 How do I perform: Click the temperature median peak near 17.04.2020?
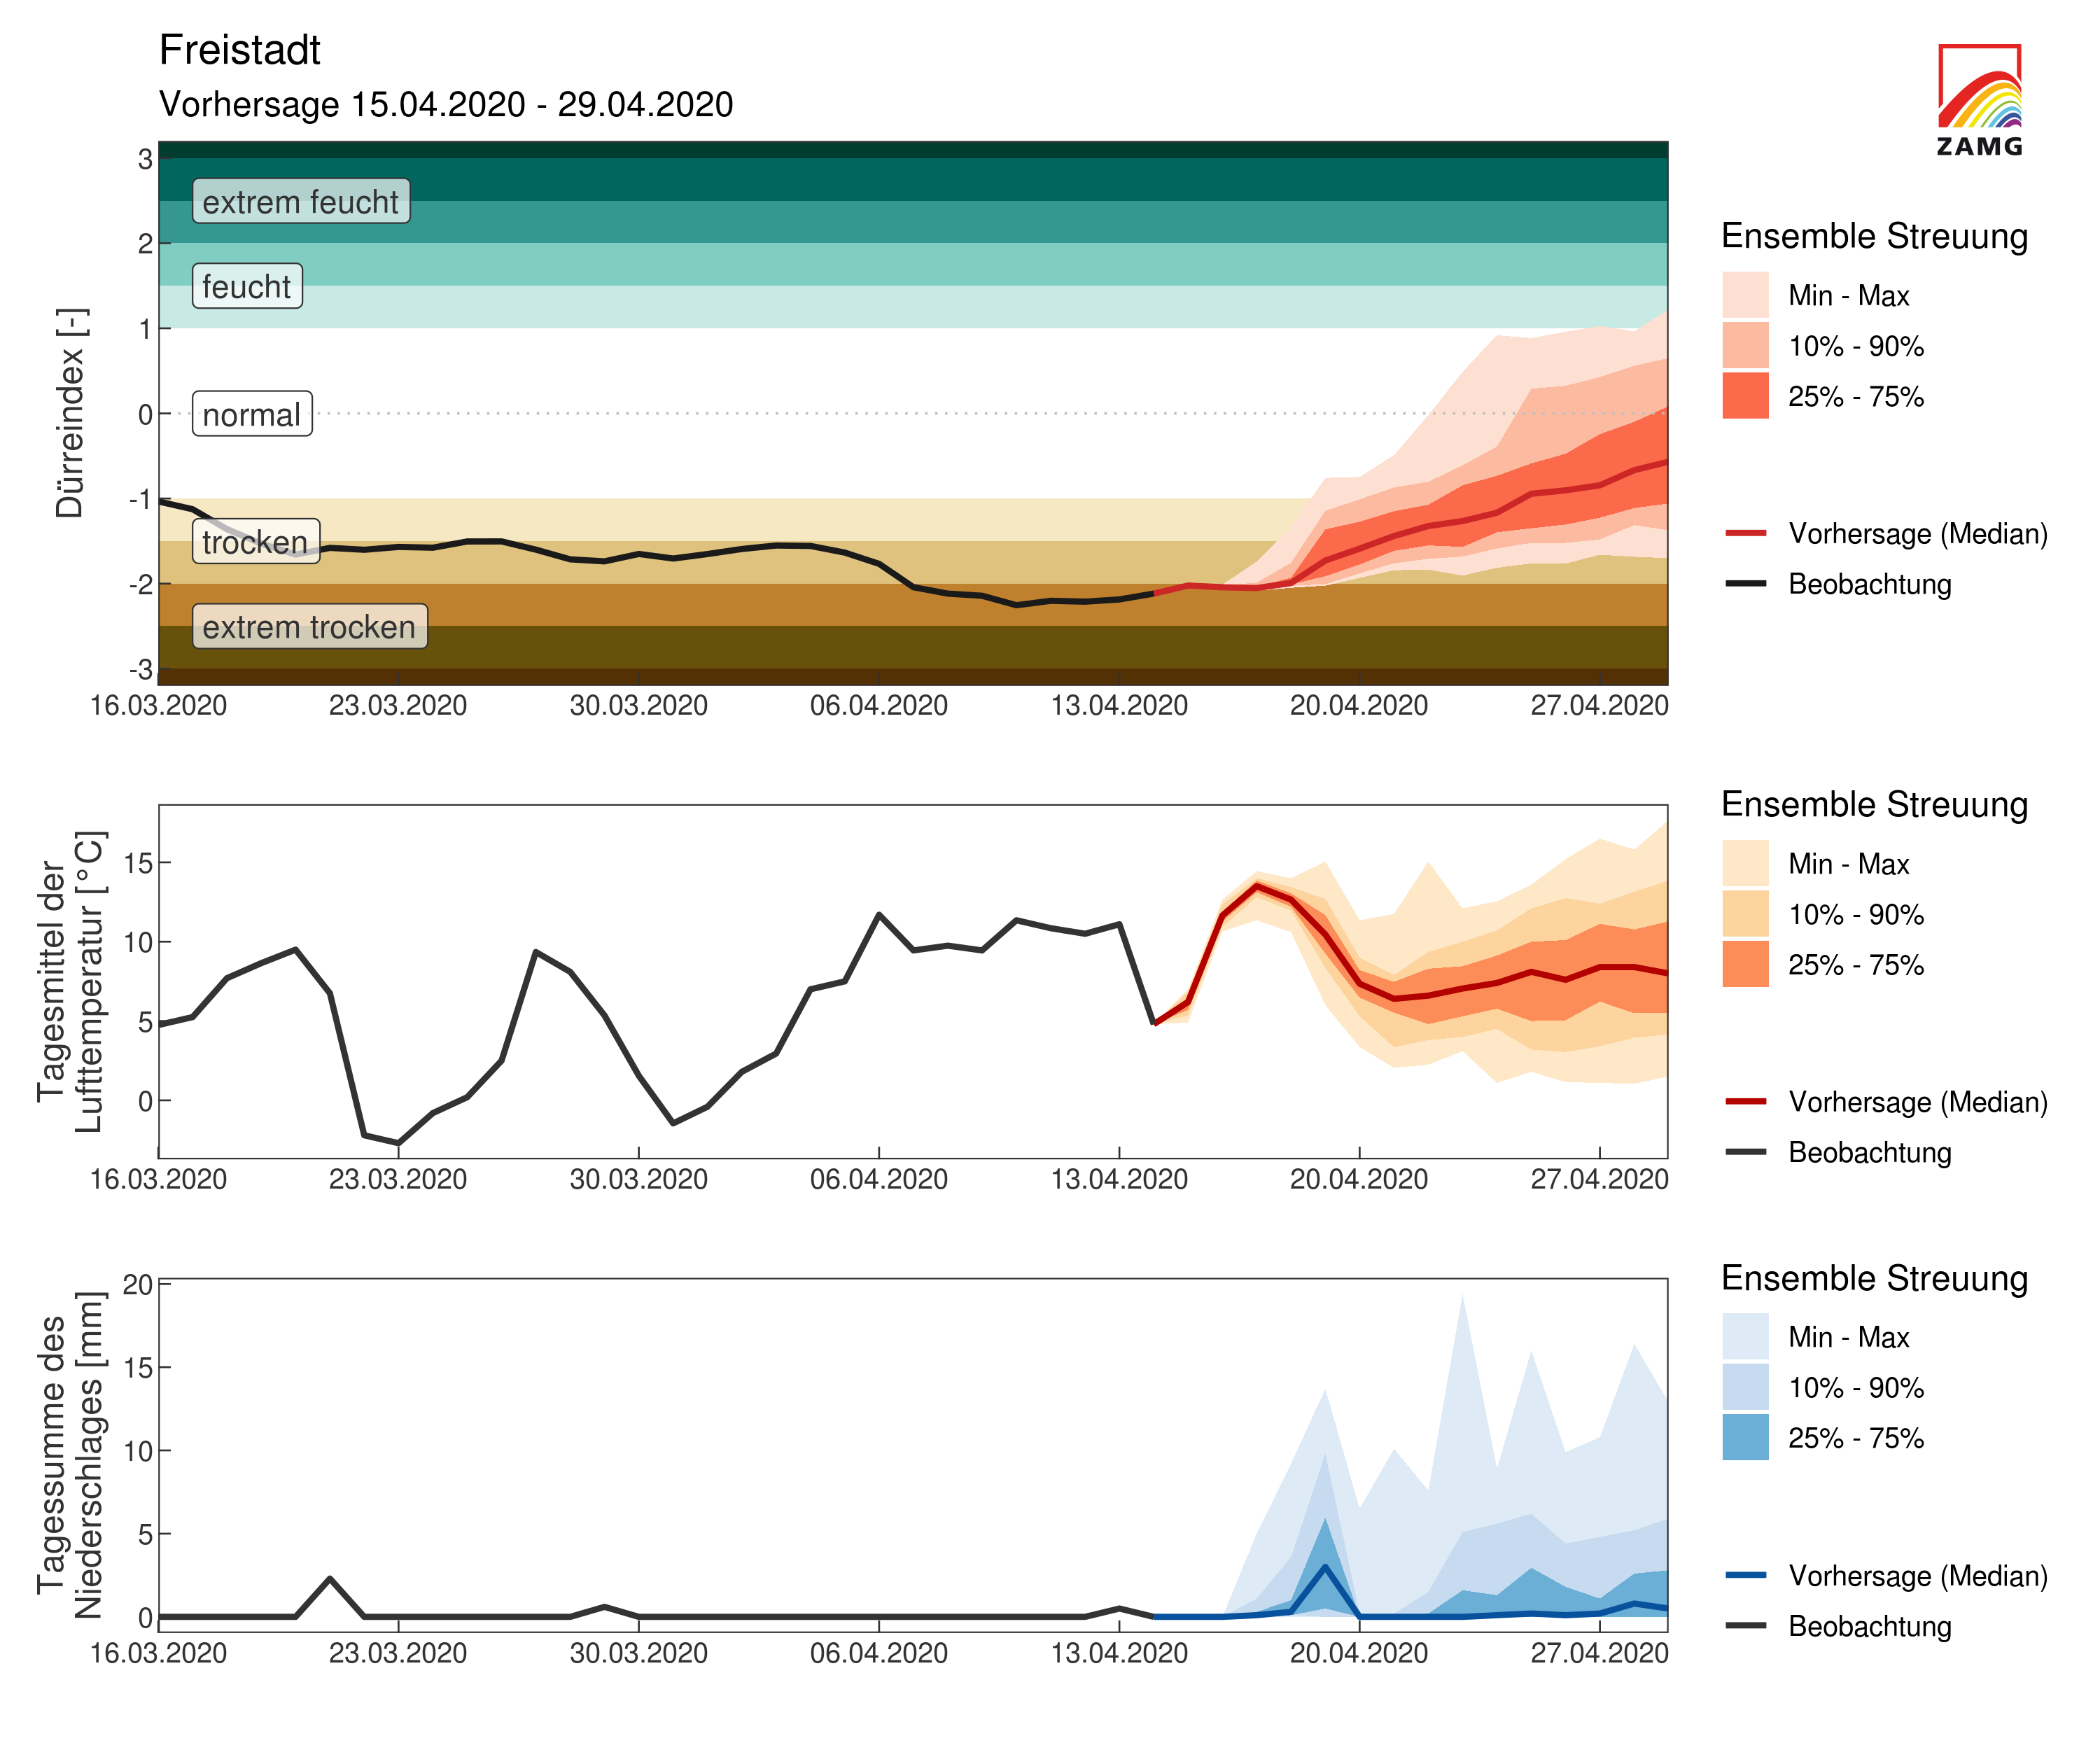(x=1257, y=886)
